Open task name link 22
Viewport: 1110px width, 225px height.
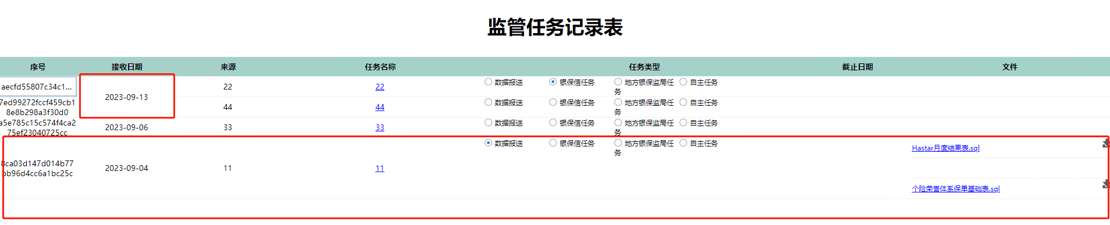point(380,87)
